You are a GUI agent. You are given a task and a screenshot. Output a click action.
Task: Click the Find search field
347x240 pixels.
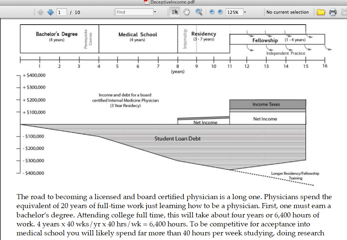pos(134,12)
